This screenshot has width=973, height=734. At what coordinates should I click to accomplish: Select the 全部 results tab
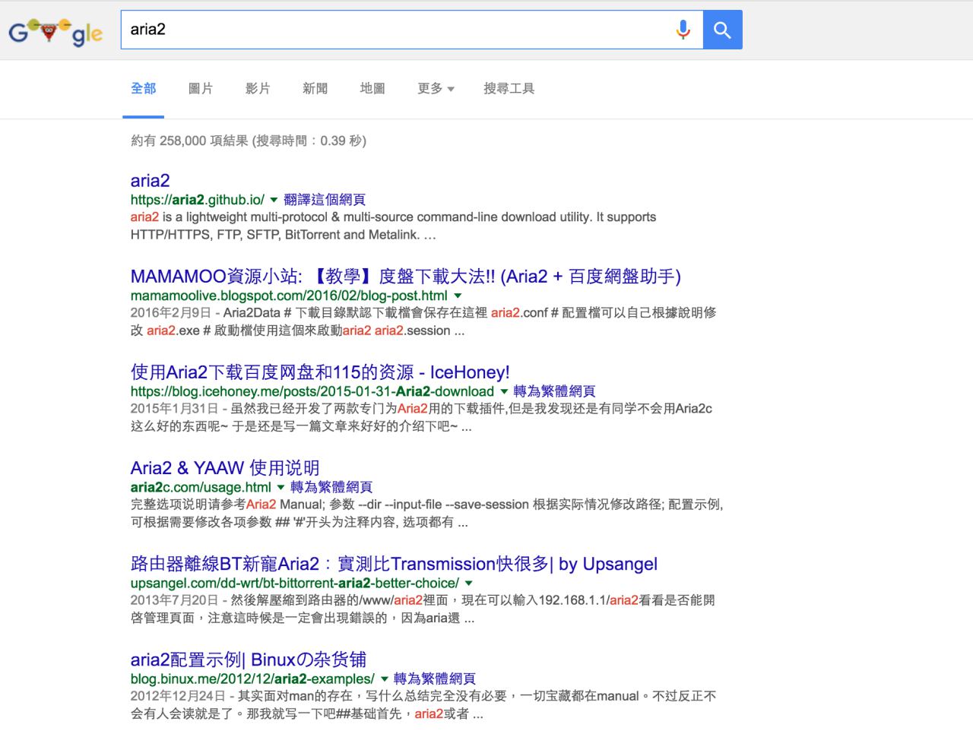[144, 89]
